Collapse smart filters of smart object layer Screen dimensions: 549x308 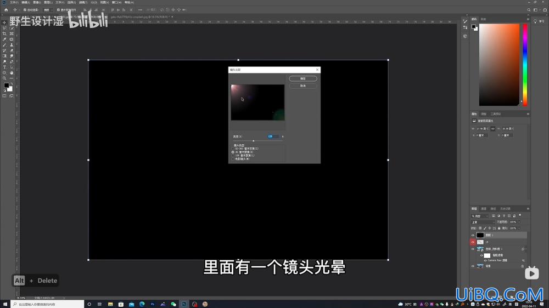point(526,249)
